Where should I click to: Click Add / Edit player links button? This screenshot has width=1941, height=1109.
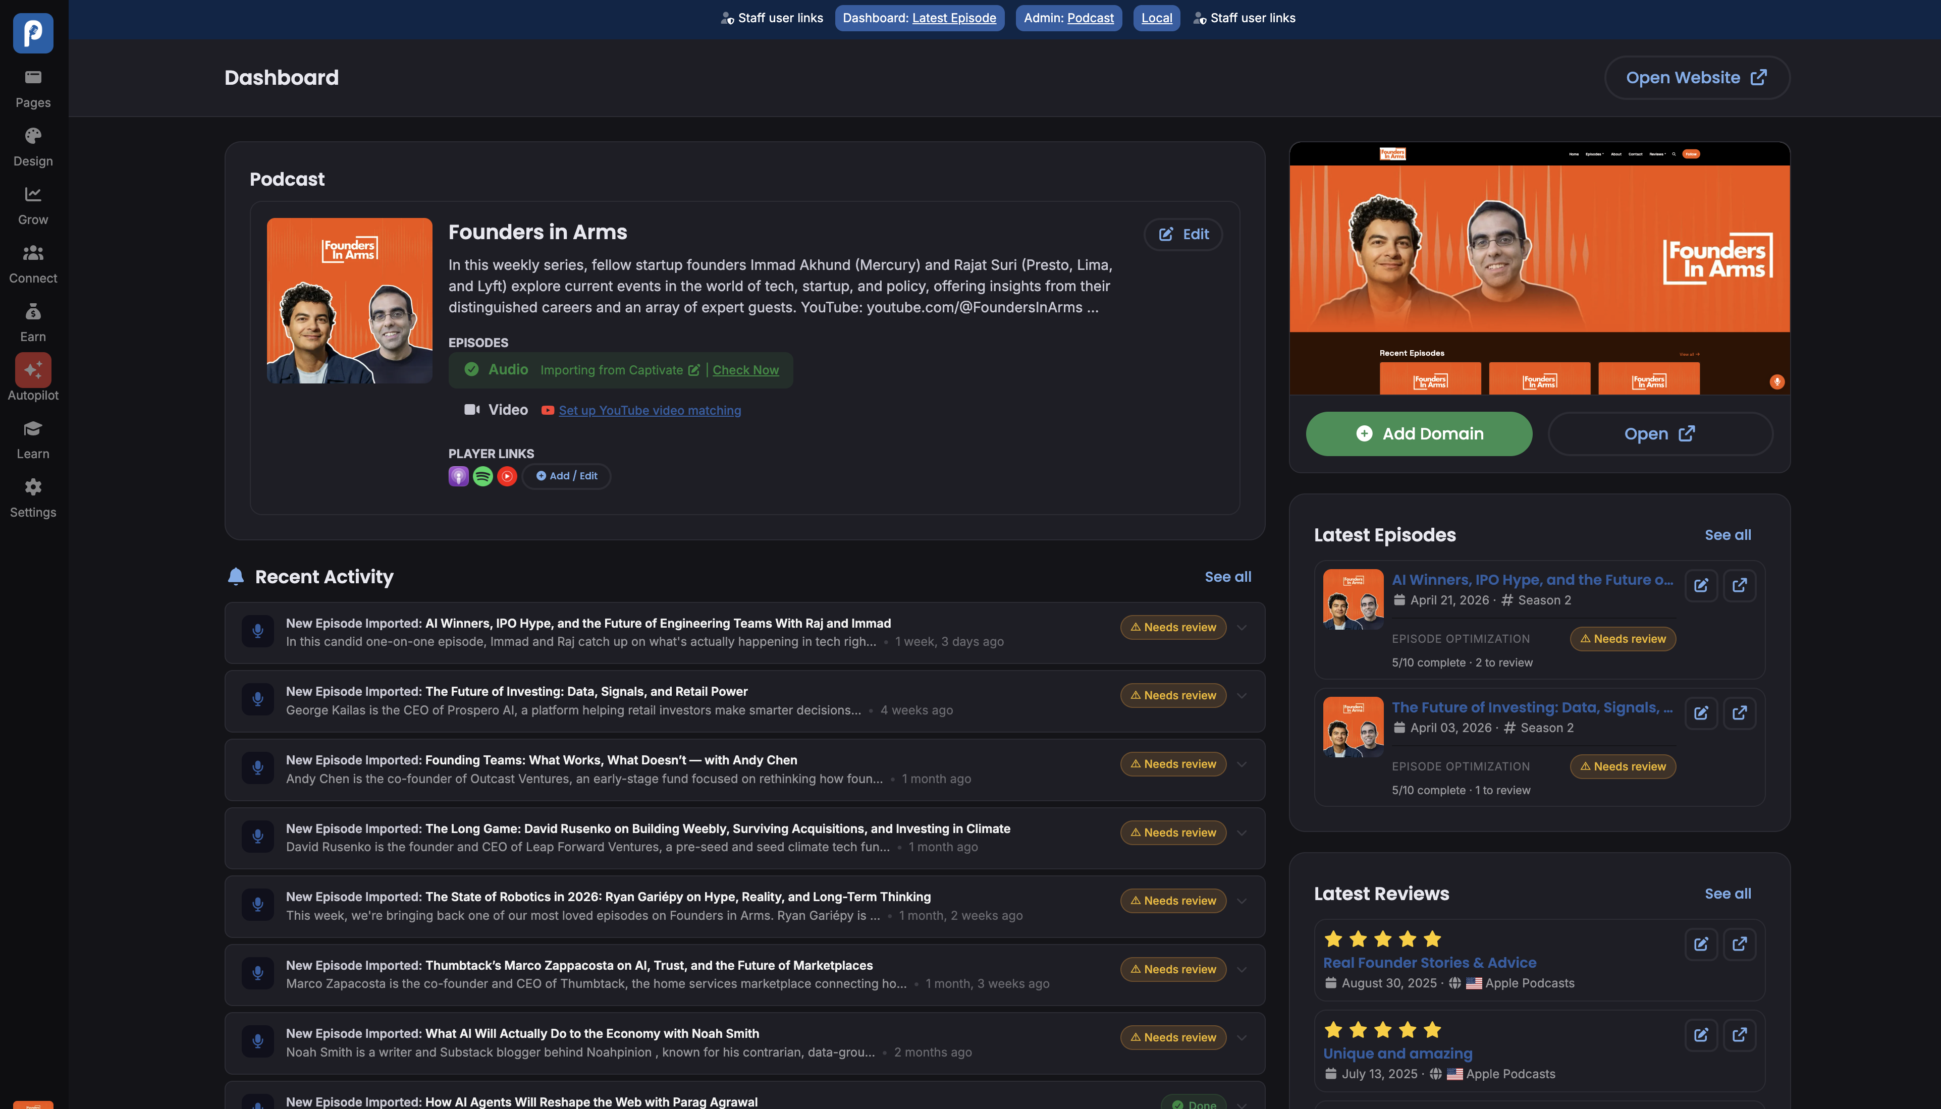tap(567, 476)
